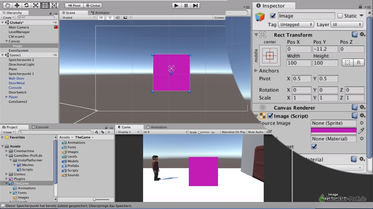Open the anchor presets box
This screenshot has height=209, width=373.
tap(270, 55)
